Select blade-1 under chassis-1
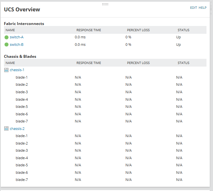 (21, 77)
